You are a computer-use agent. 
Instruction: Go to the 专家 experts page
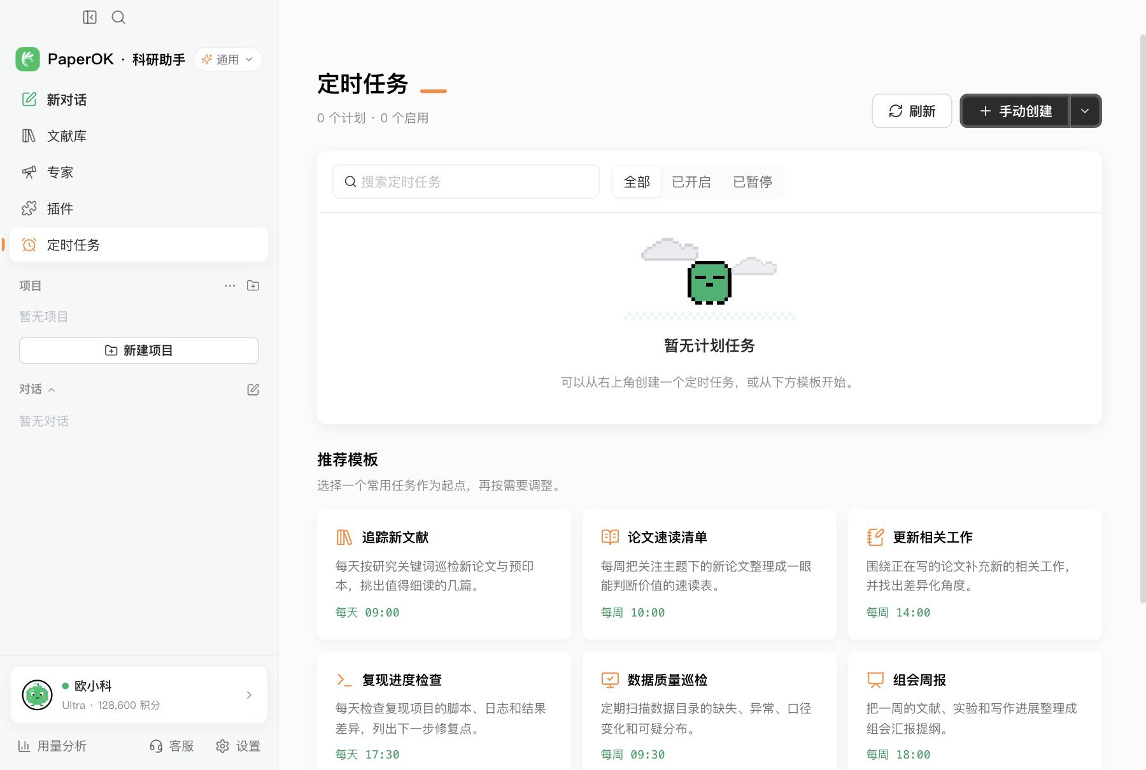(139, 172)
